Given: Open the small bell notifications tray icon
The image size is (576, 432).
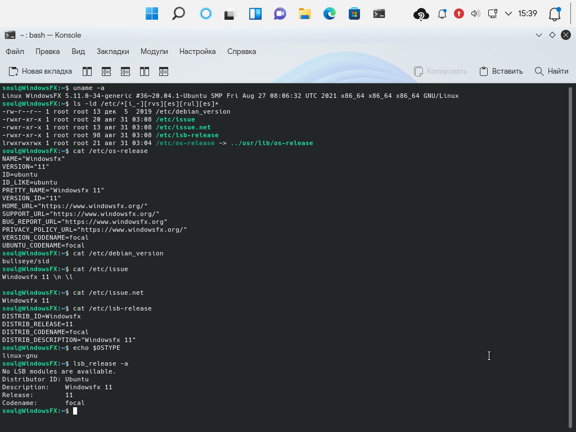Looking at the screenshot, I should [x=442, y=13].
